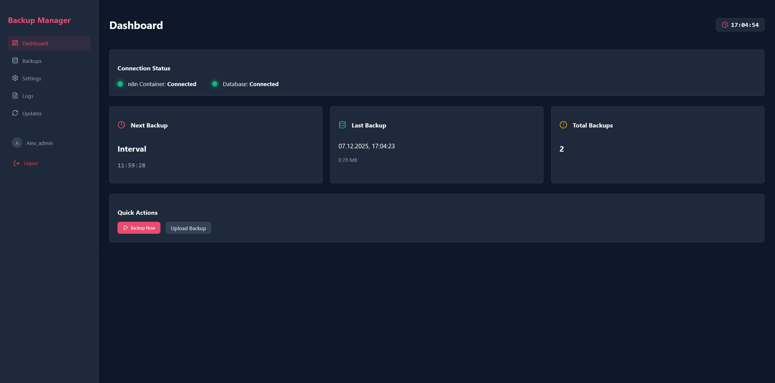Open the Logs section
Viewport: 775px width, 383px height.
pos(28,96)
